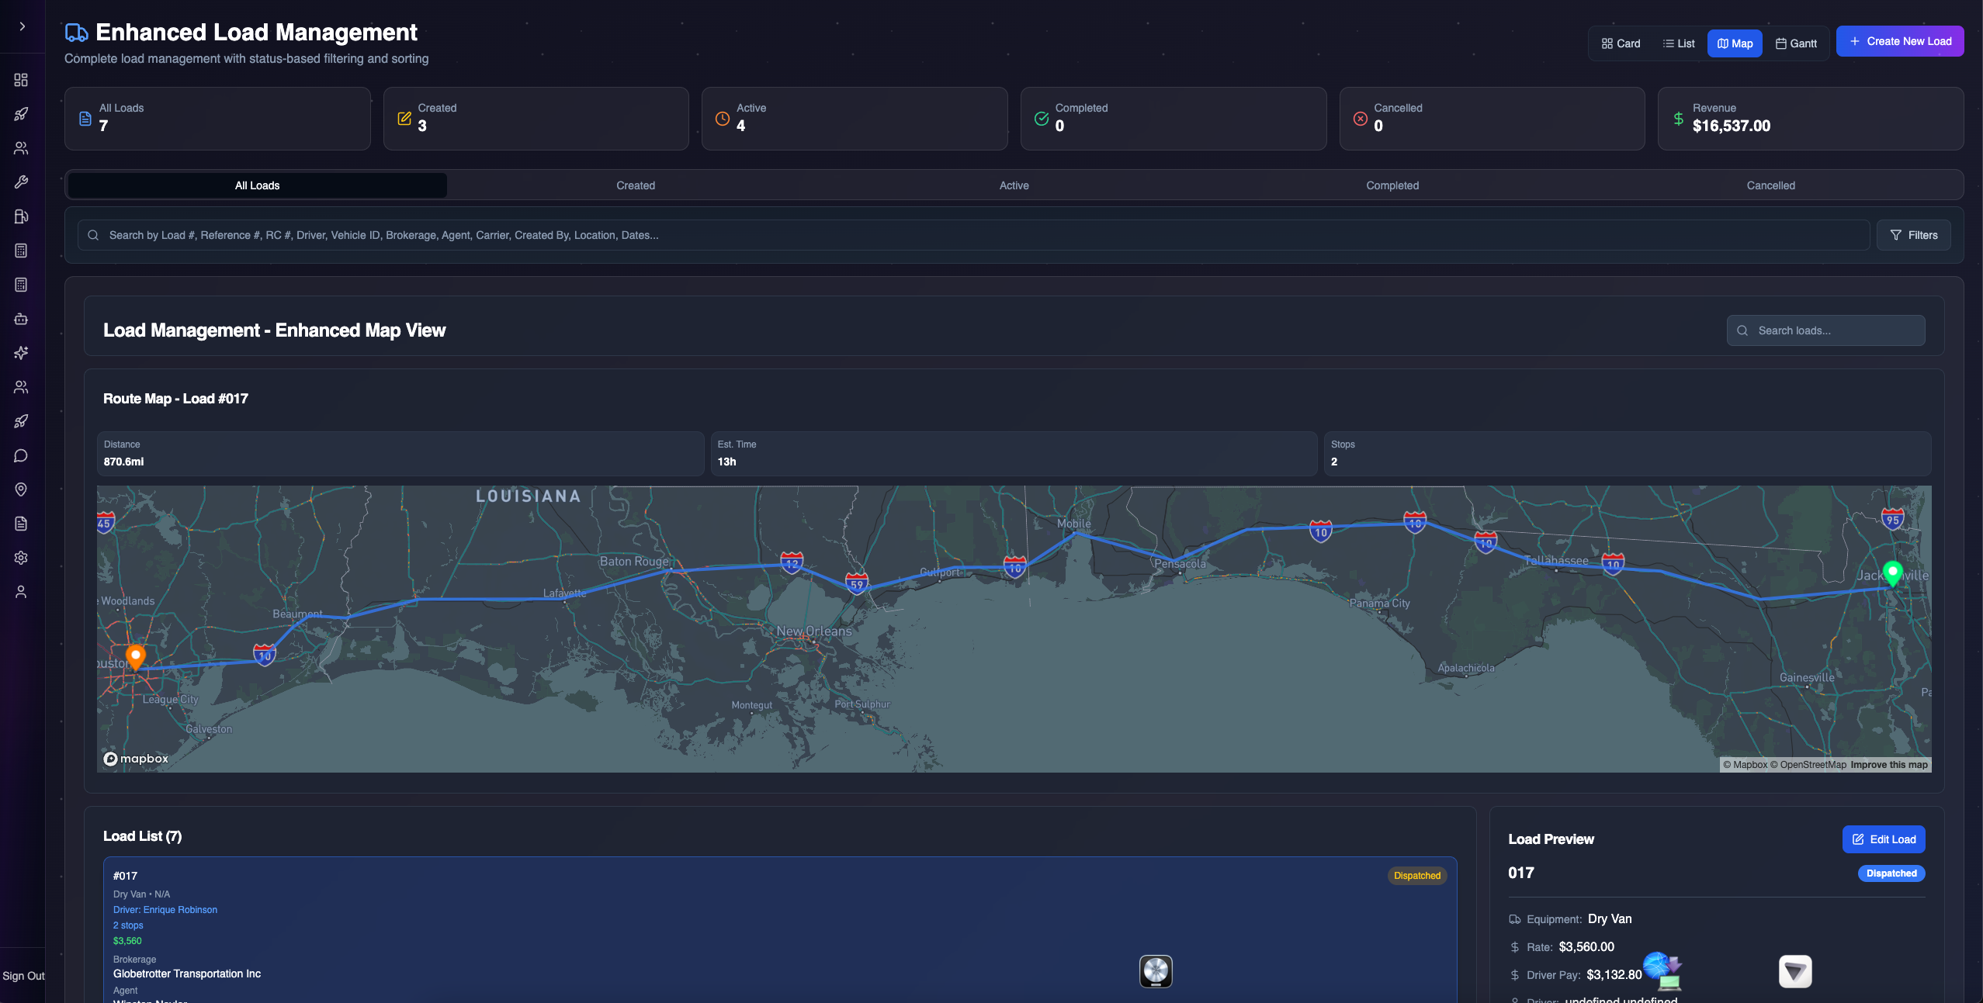Click the wrench maintenance icon in the sidebar
The image size is (1983, 1003).
tap(21, 182)
